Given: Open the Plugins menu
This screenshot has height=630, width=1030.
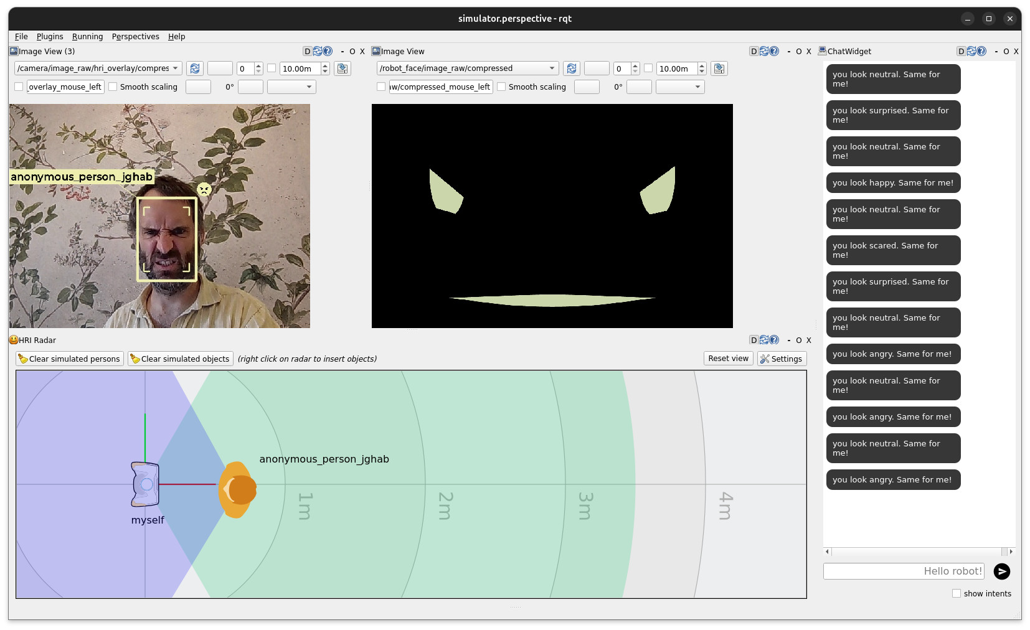Looking at the screenshot, I should 50,37.
